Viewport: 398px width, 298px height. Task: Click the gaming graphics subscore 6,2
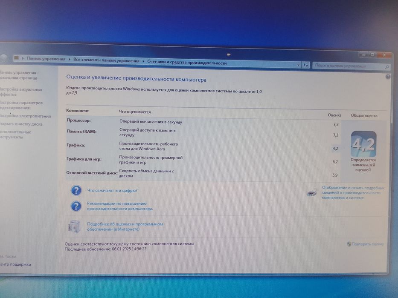click(335, 162)
